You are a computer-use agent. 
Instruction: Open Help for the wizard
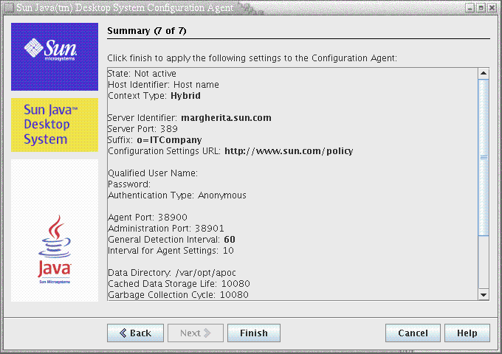[467, 333]
